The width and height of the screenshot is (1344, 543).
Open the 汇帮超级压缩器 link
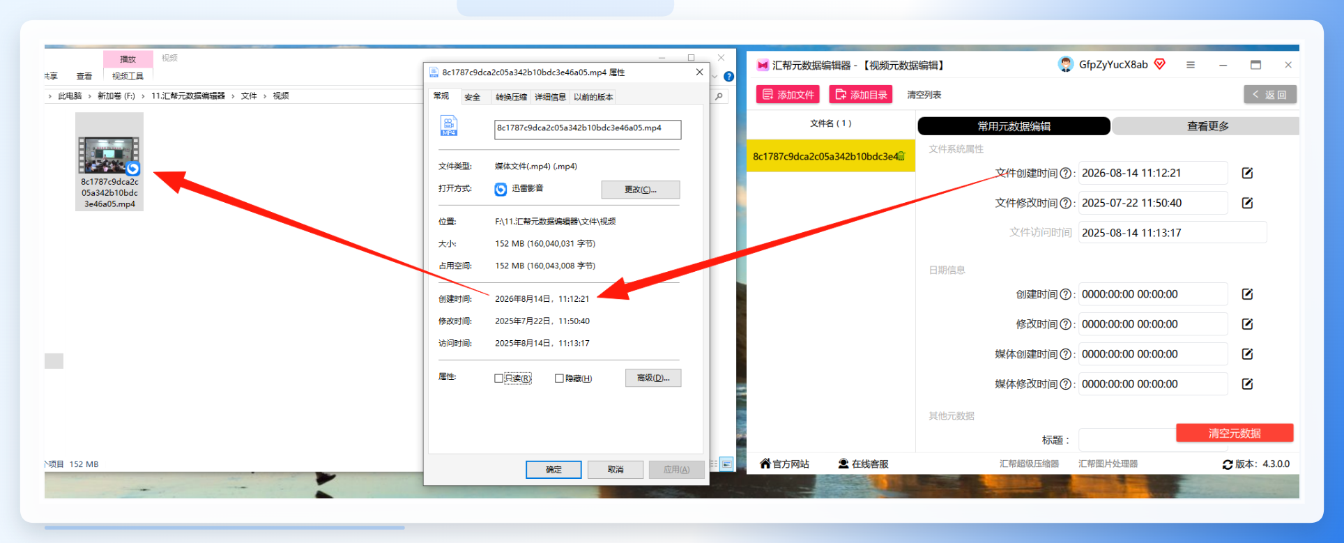click(x=1029, y=464)
